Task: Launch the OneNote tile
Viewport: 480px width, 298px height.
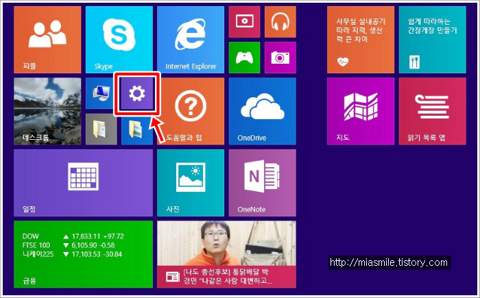Action: click(263, 183)
